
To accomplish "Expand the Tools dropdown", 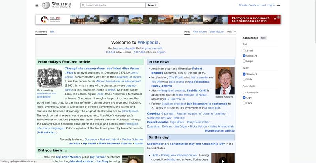I will pyautogui.click(x=231, y=31).
